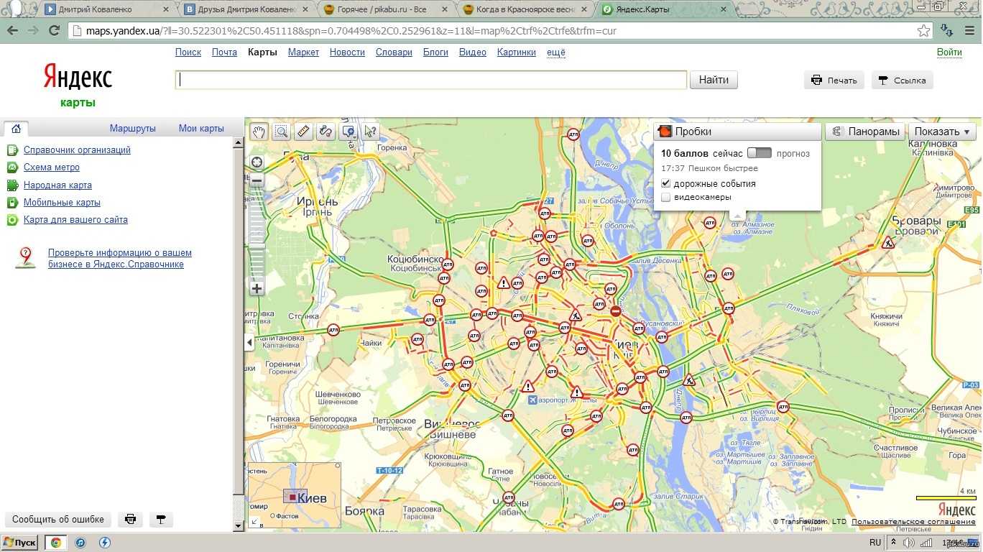The image size is (983, 552).
Task: Click the Найти search button
Action: click(x=714, y=80)
